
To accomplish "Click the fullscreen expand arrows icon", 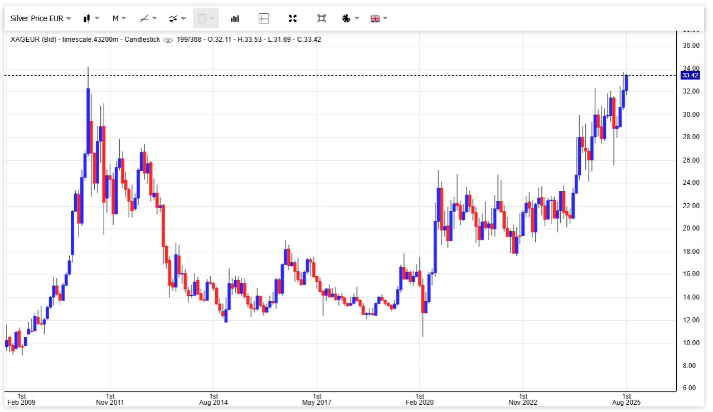I will pyautogui.click(x=293, y=18).
